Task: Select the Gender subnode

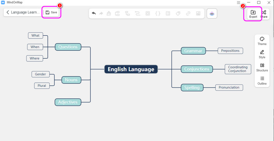Action: point(40,74)
